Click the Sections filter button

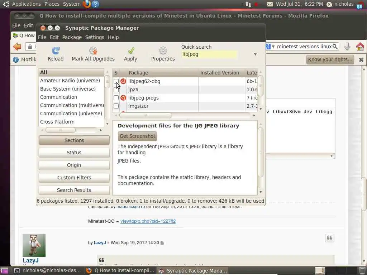pos(74,140)
